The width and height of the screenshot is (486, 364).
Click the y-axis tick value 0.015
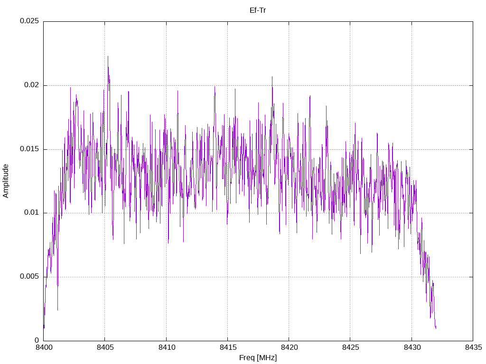(x=29, y=149)
